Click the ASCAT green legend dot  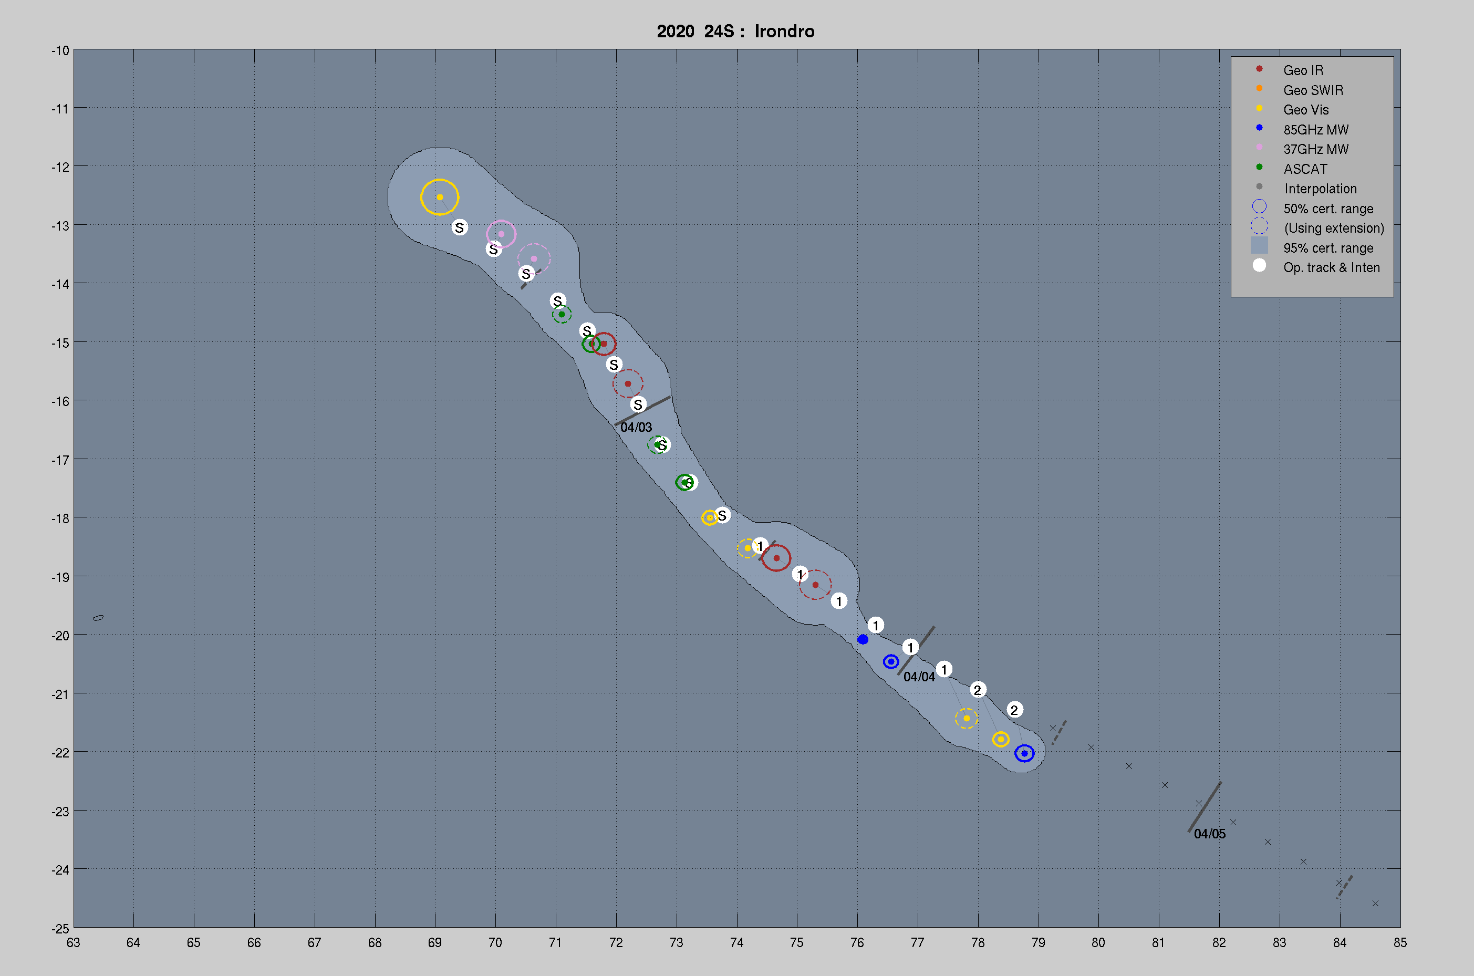coord(1259,167)
